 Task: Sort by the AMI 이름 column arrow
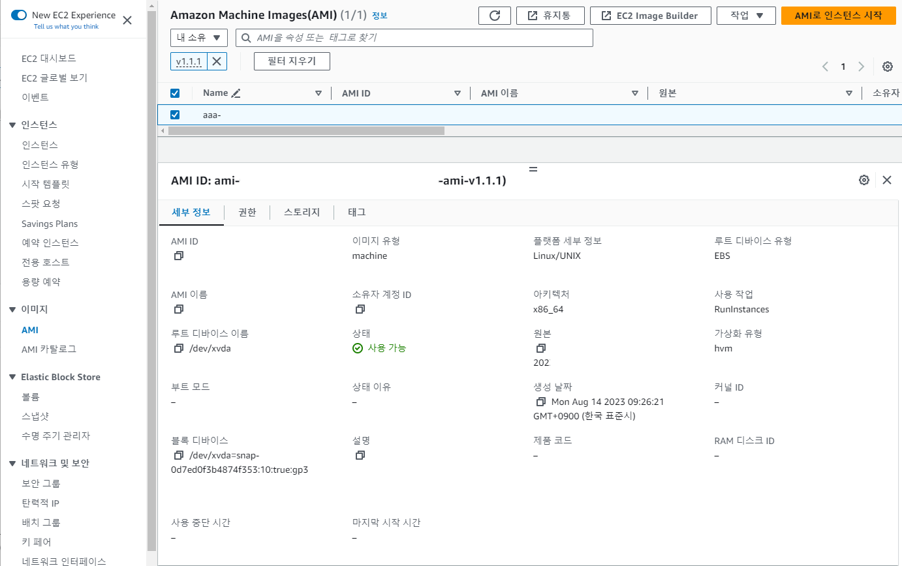[x=635, y=93]
